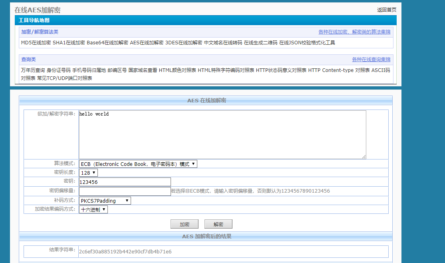Open 身份证号码 lookup

tap(58, 70)
